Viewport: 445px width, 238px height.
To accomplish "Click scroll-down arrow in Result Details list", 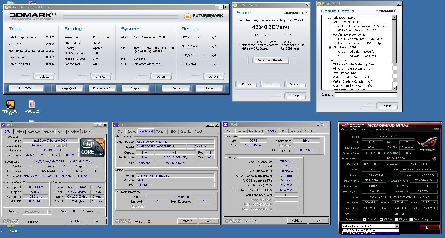I will (395, 88).
